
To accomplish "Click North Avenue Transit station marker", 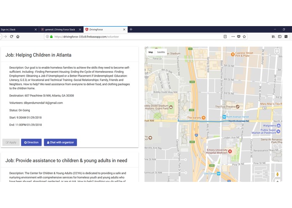I will (x=224, y=117).
